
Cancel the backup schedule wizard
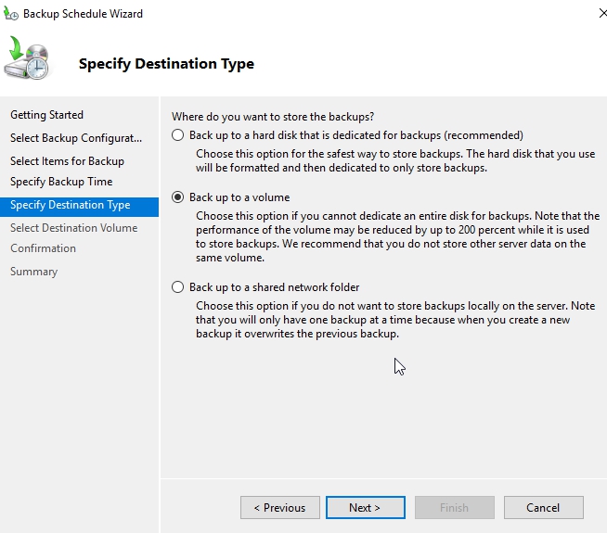click(543, 508)
